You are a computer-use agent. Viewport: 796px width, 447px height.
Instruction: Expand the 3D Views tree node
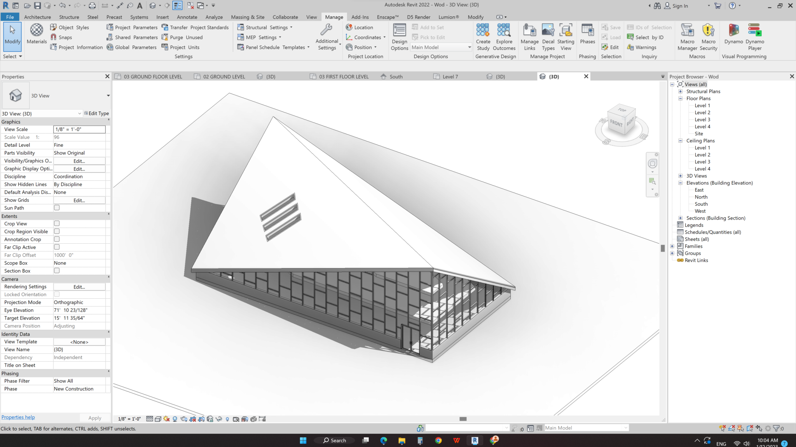pyautogui.click(x=680, y=176)
